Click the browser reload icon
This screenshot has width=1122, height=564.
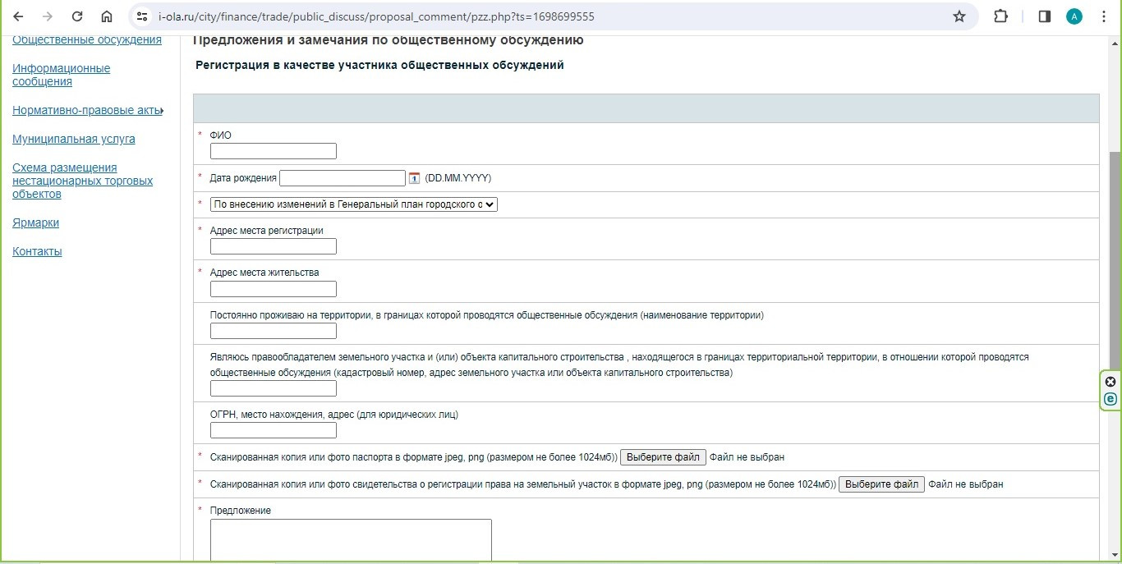click(77, 16)
